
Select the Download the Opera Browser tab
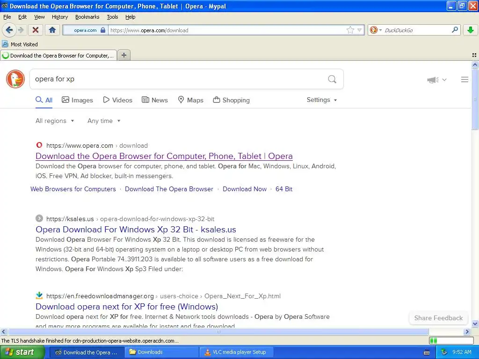coord(58,56)
